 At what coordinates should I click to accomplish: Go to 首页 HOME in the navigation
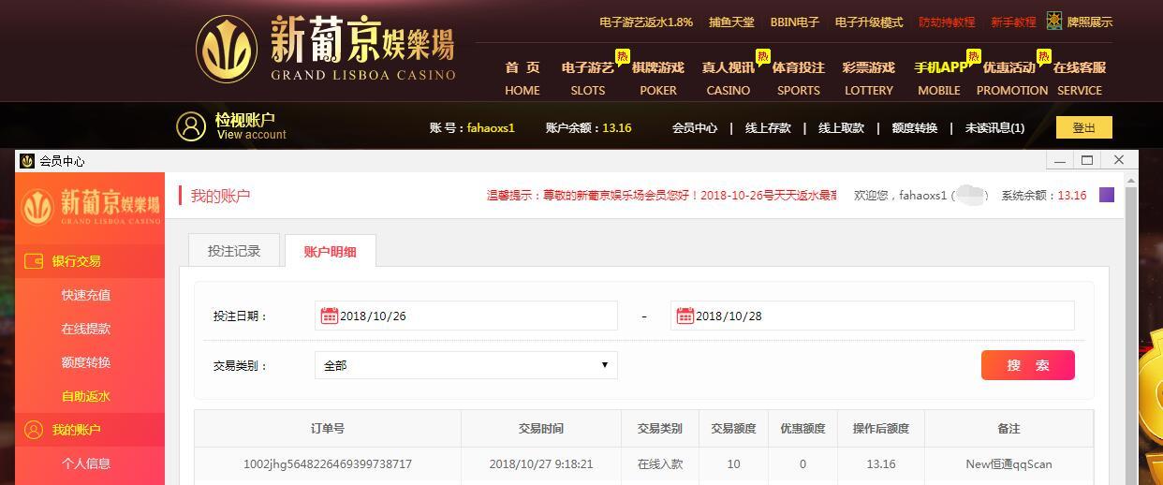tap(523, 79)
